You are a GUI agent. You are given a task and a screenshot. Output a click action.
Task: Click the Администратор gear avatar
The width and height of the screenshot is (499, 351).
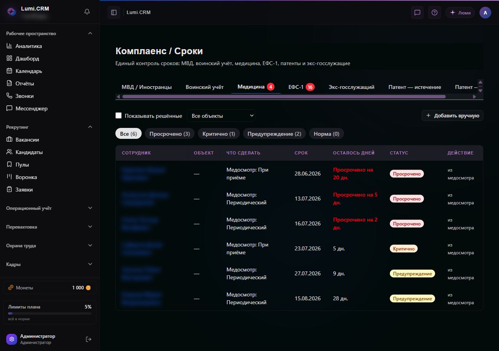(x=12, y=339)
